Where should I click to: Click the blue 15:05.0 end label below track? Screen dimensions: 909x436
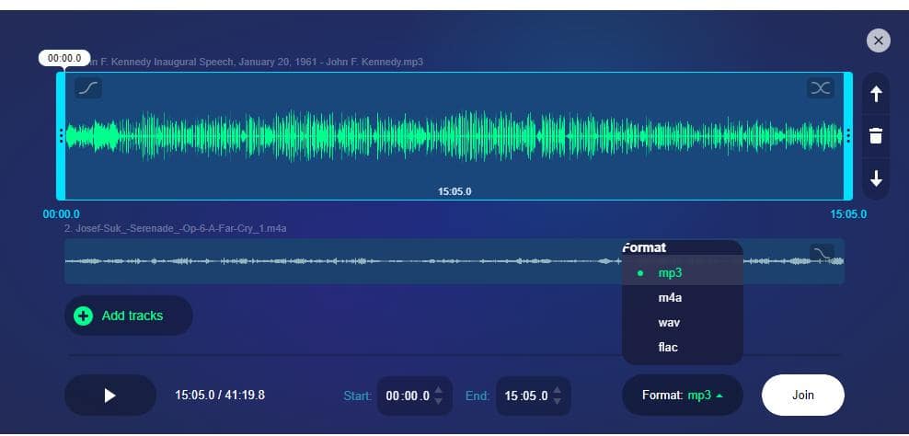pos(848,214)
